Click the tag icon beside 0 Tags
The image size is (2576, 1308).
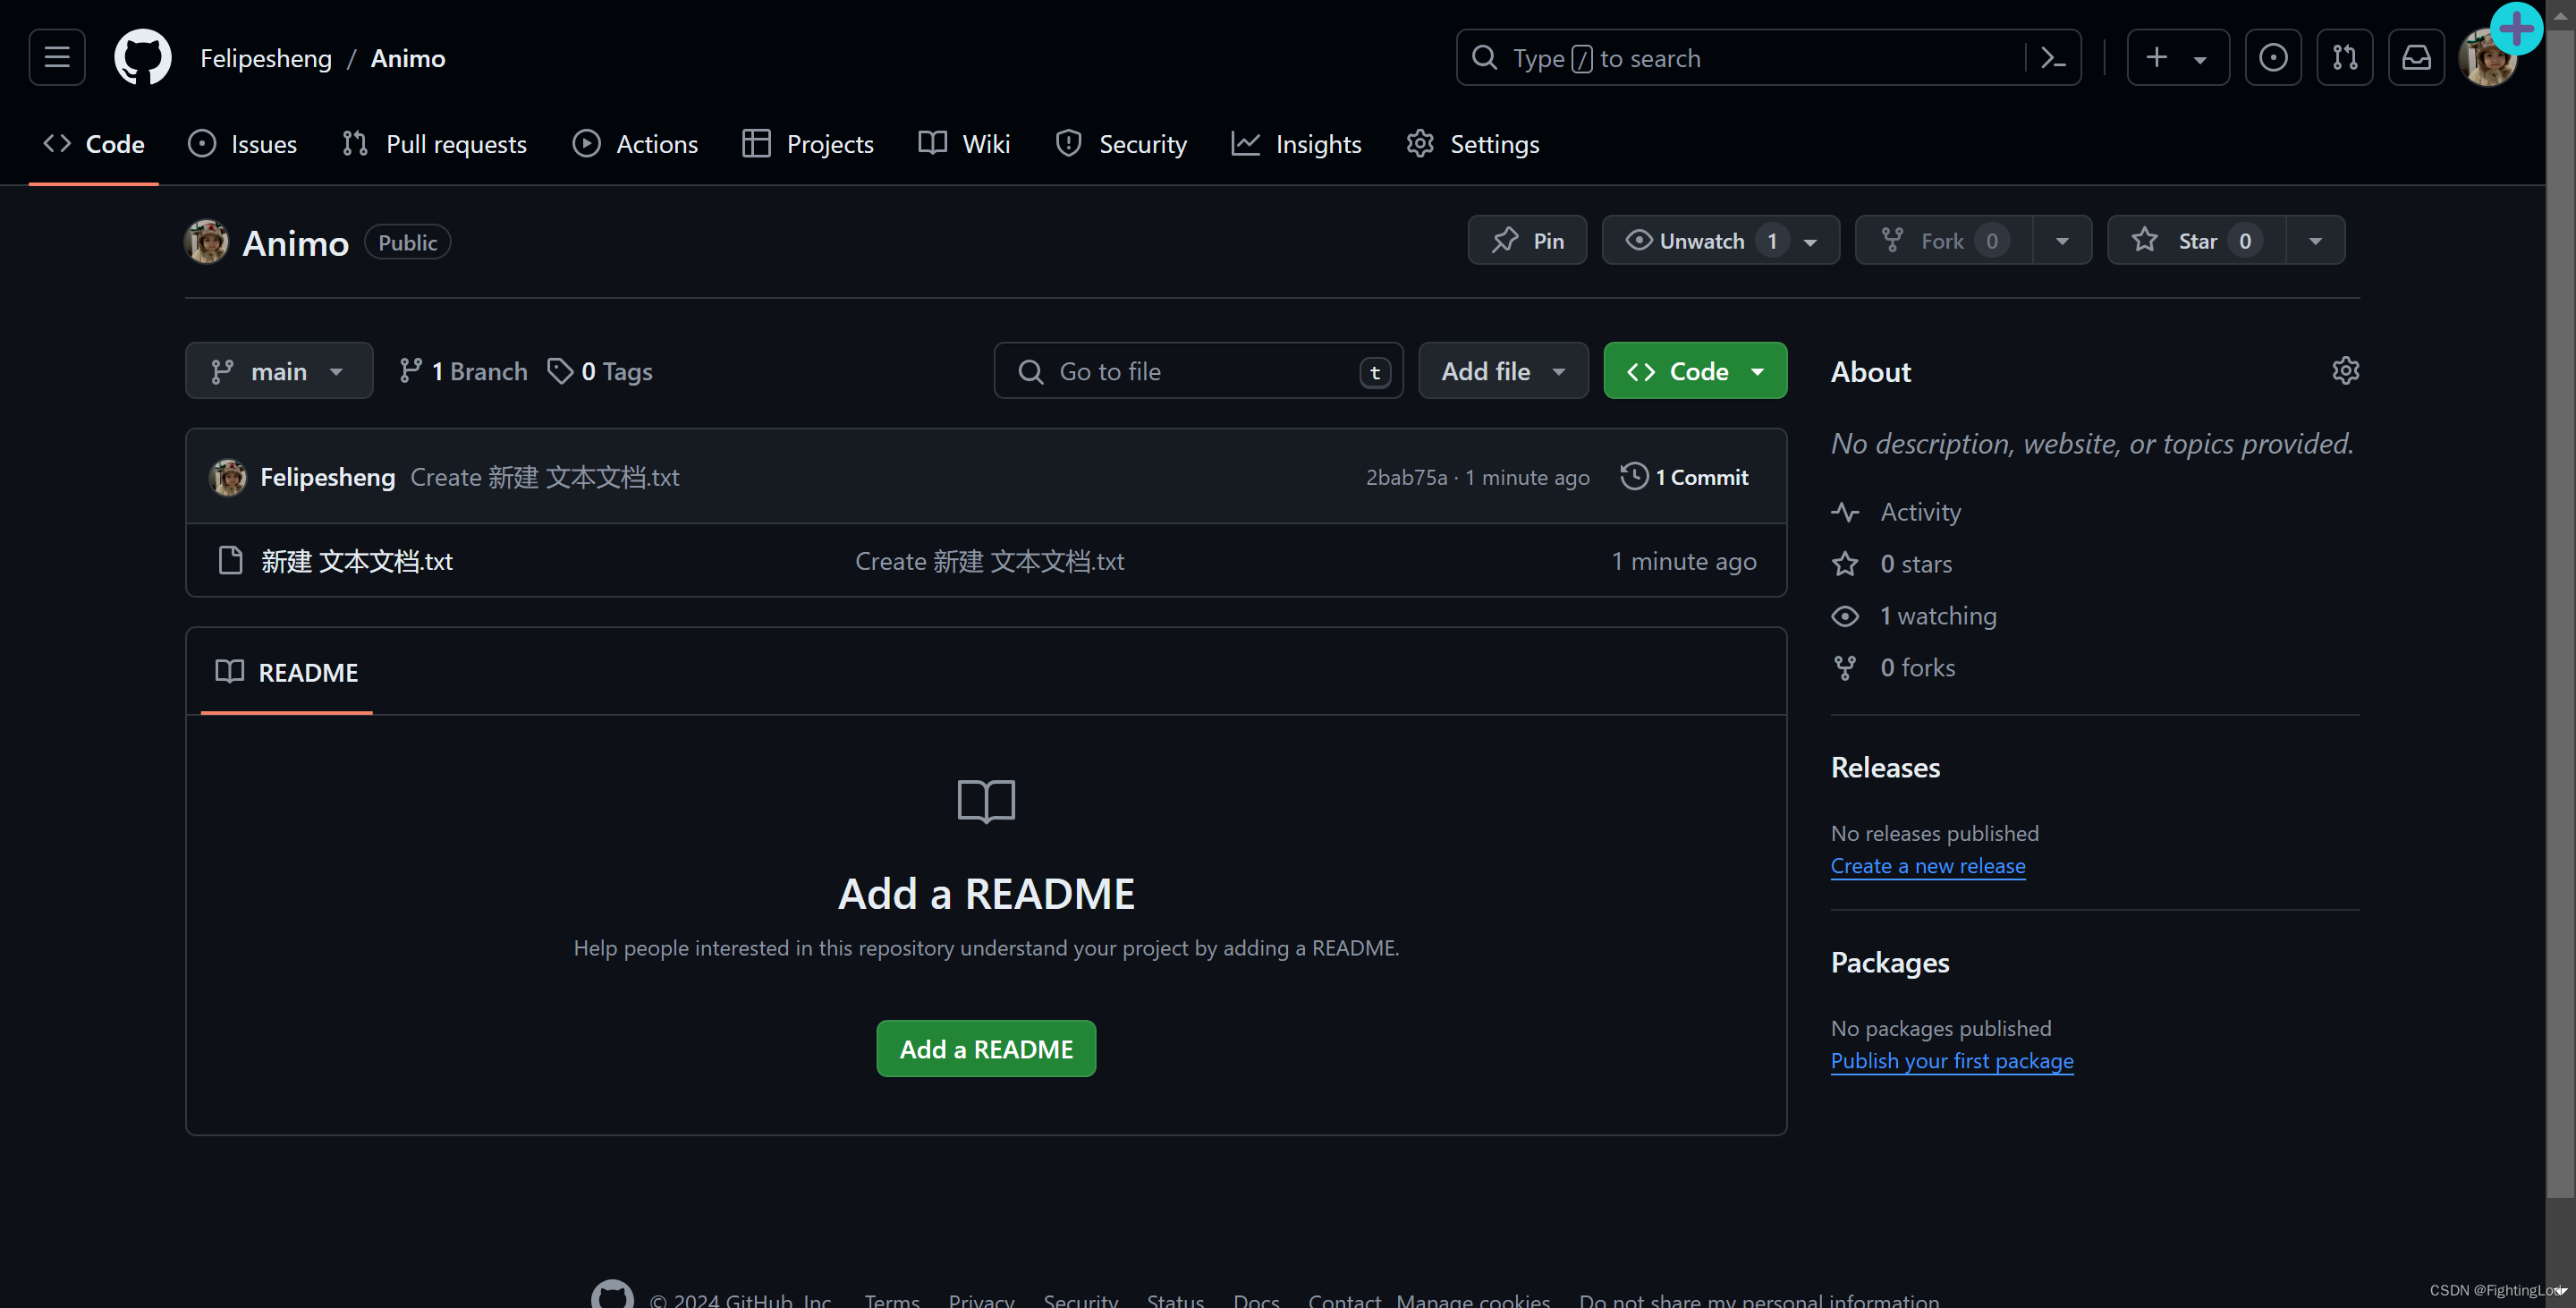(x=560, y=371)
